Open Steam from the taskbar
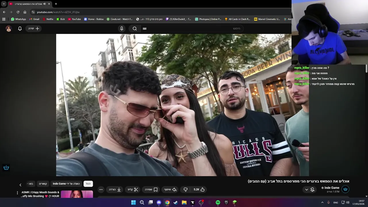This screenshot has width=368, height=207. (x=176, y=202)
